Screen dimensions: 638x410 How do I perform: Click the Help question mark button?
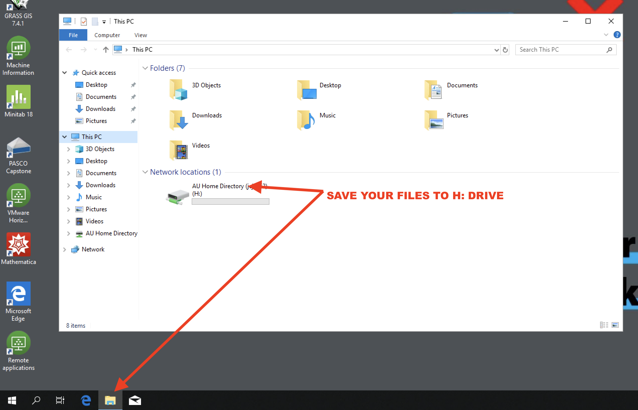617,35
